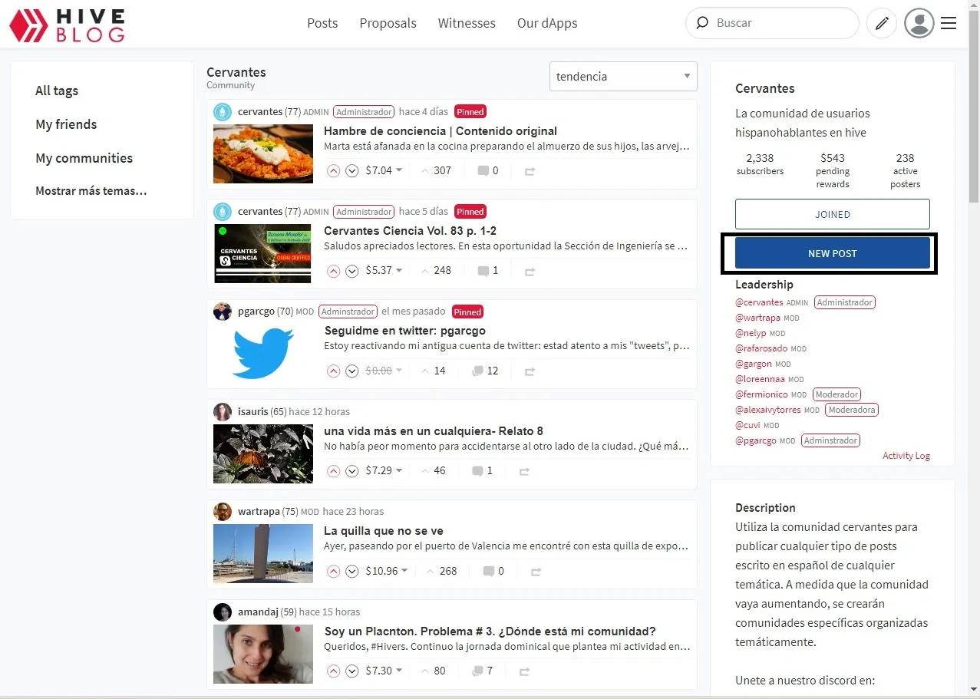The height and width of the screenshot is (699, 980).
Task: Reblog the Seguidme en twitter post
Action: click(530, 371)
